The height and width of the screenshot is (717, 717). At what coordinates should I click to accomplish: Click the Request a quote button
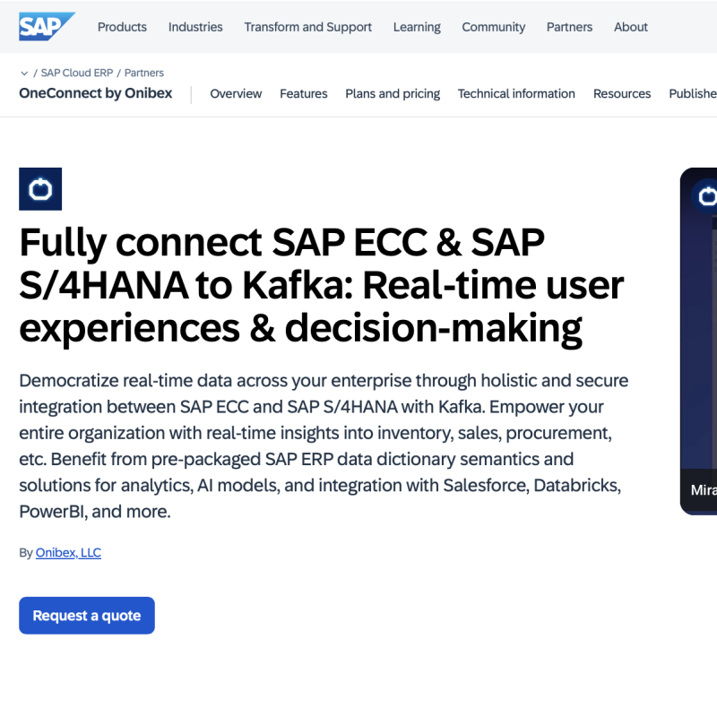pos(86,616)
